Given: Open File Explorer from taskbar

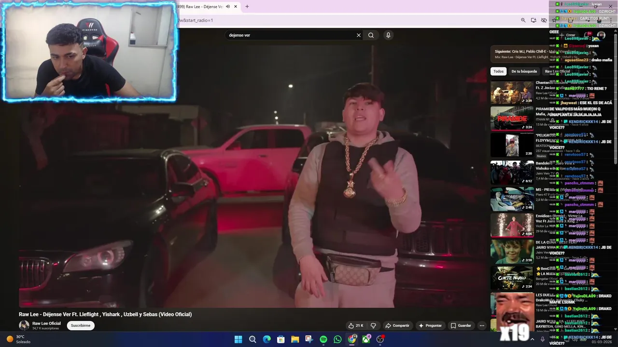Looking at the screenshot, I should (295, 339).
